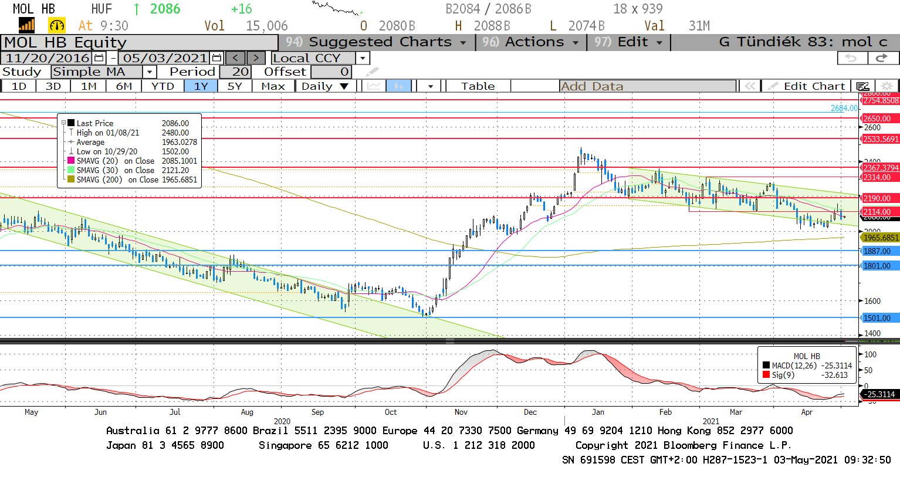Click the Table button
Image resolution: width=900 pixels, height=477 pixels.
tap(478, 86)
